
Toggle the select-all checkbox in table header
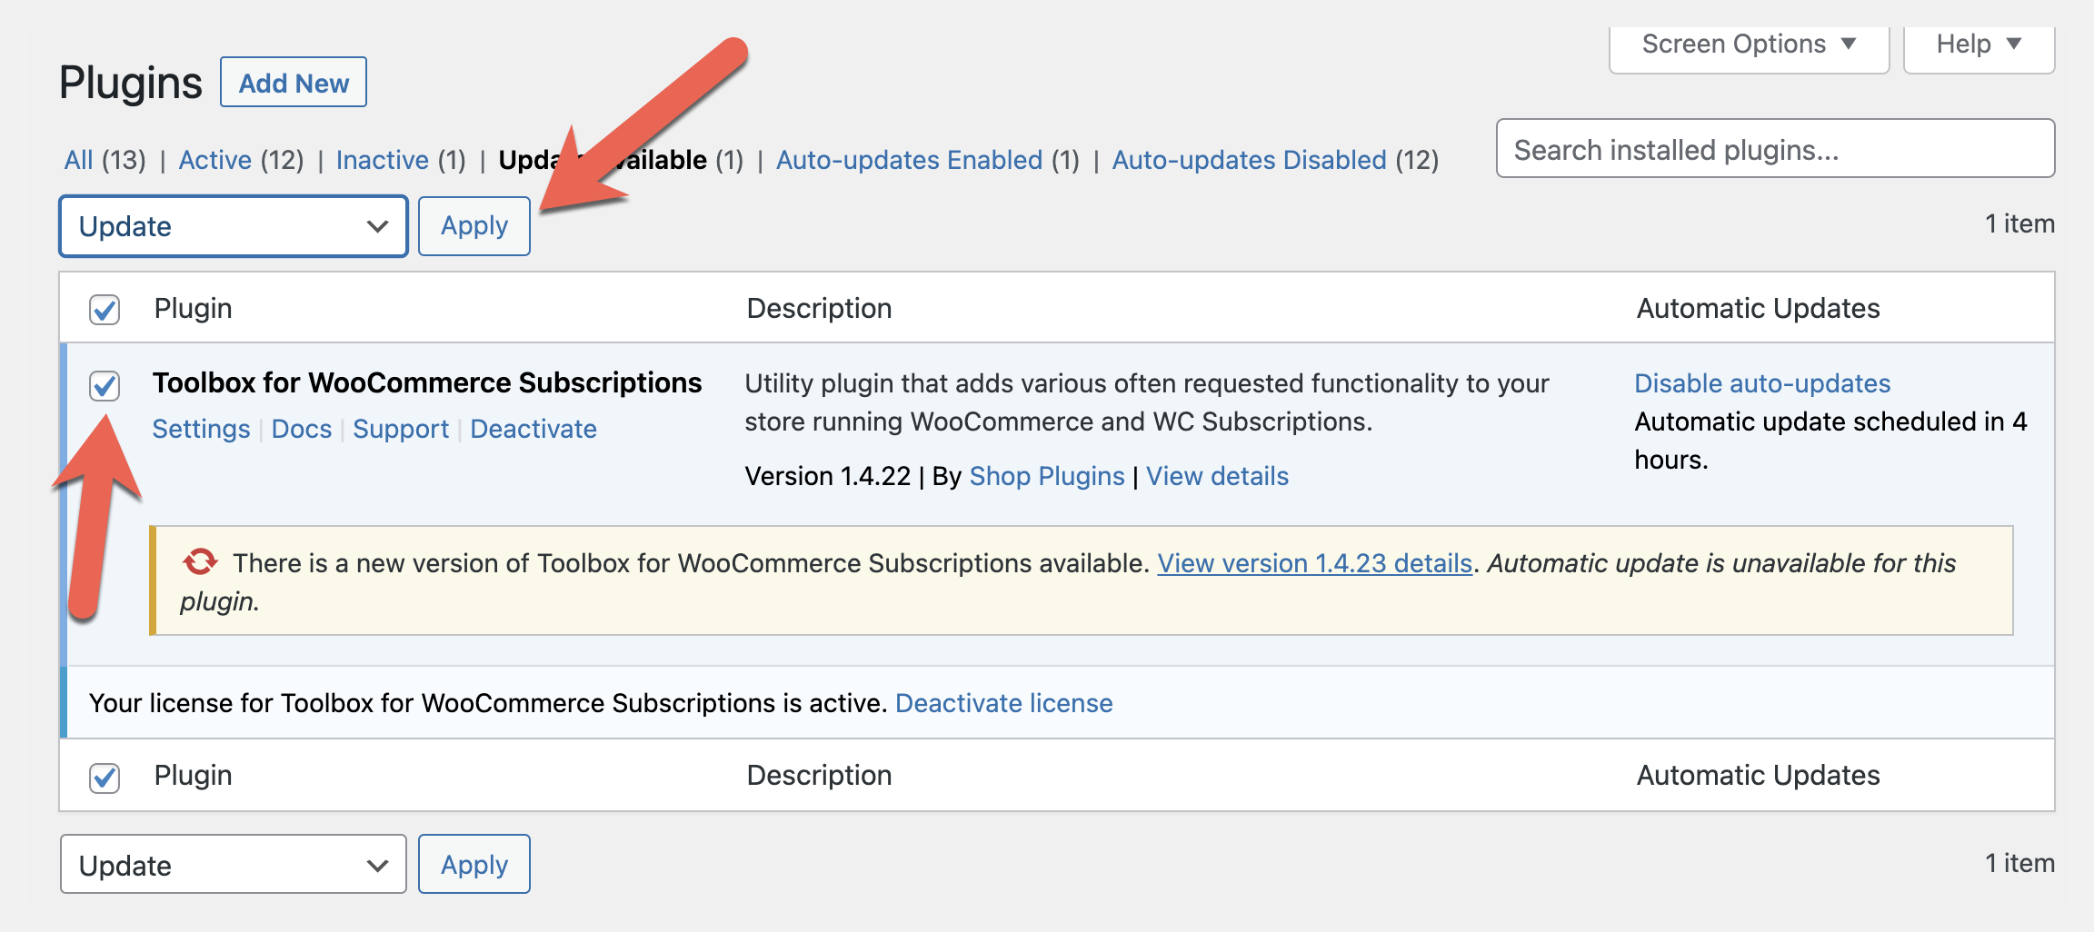(105, 310)
